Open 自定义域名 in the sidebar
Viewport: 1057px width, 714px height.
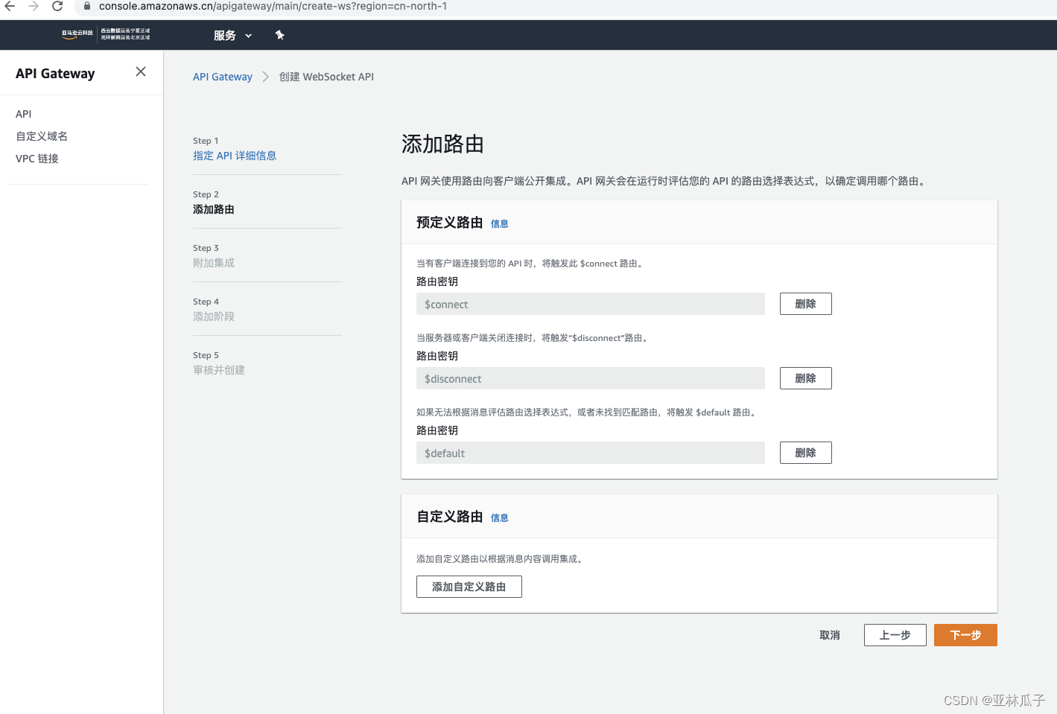coord(42,136)
